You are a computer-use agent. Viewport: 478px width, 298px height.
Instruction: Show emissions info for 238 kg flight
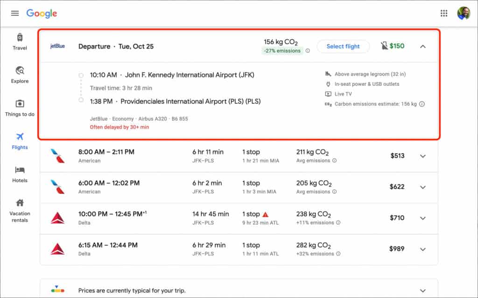[338, 223]
